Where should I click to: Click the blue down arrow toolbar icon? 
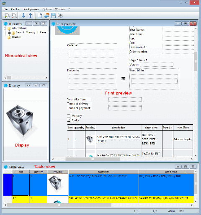coord(23,15)
